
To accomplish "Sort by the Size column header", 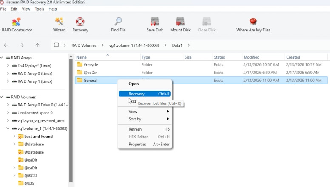I will pos(198,57).
